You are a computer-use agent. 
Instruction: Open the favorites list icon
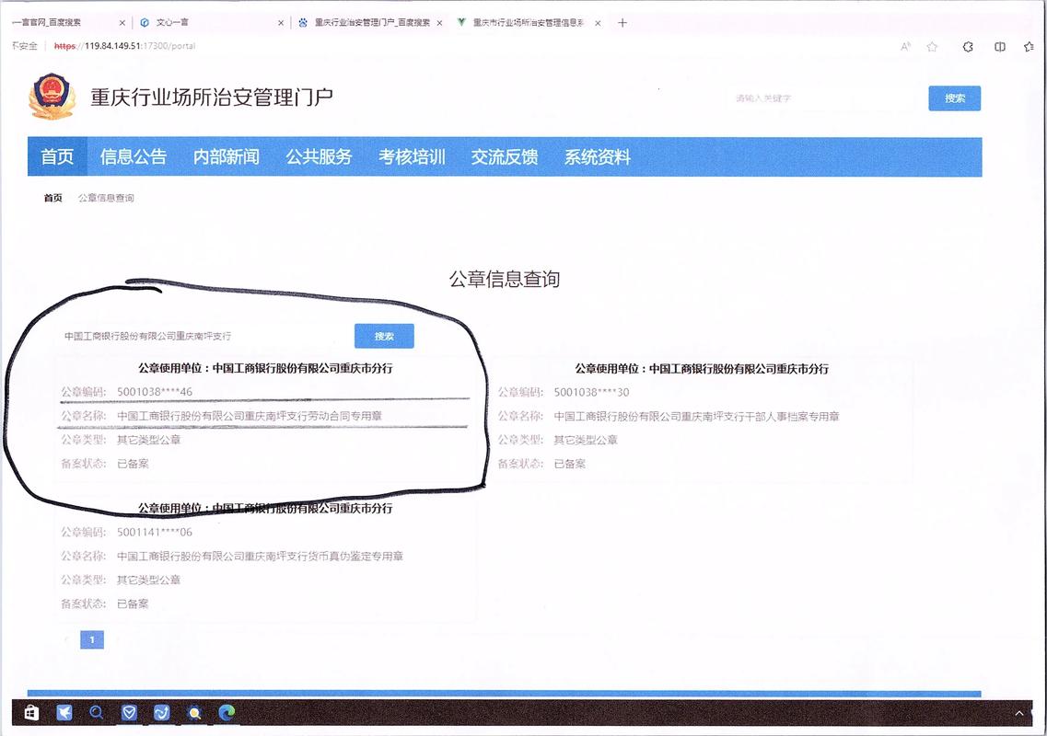point(1030,46)
